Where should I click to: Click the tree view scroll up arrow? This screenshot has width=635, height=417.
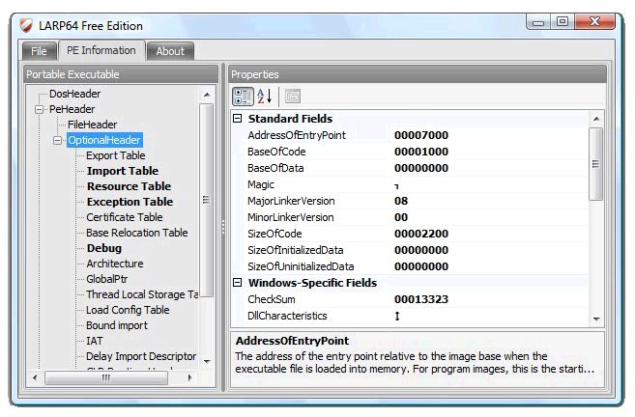207,95
